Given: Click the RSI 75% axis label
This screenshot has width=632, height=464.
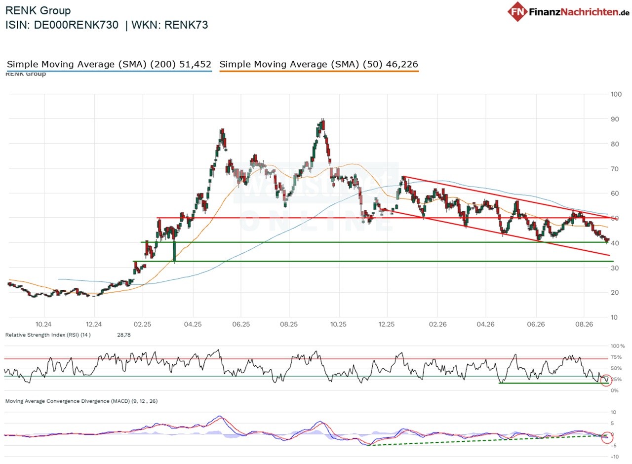Looking at the screenshot, I should coord(616,357).
